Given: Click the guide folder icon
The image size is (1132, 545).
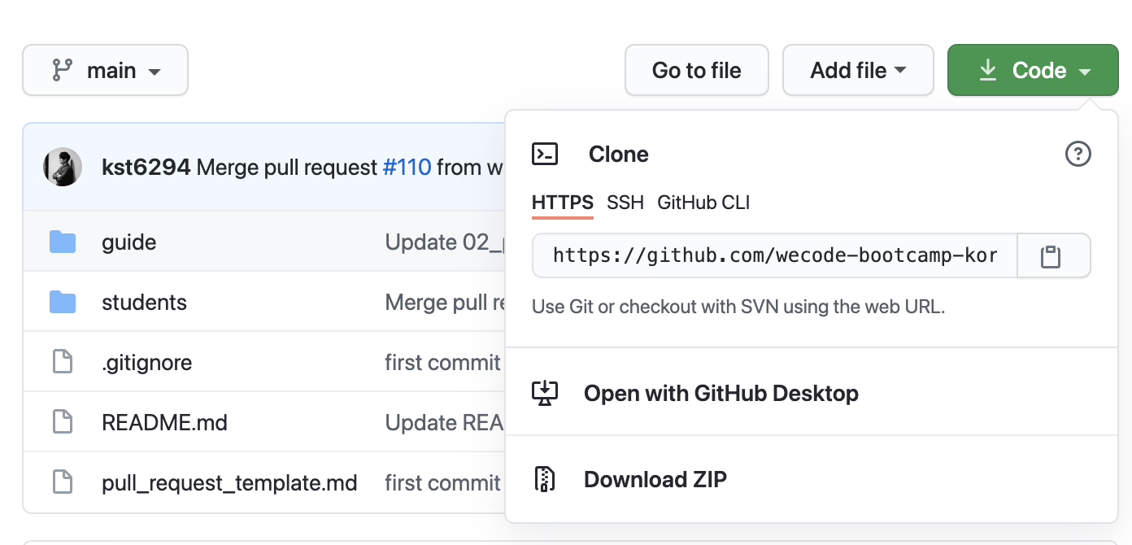Looking at the screenshot, I should [x=63, y=242].
